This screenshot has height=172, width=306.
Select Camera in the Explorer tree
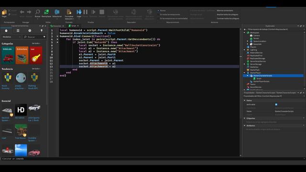pyautogui.click(x=255, y=35)
